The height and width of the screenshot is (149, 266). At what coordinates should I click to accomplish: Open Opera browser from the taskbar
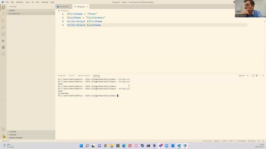130,146
